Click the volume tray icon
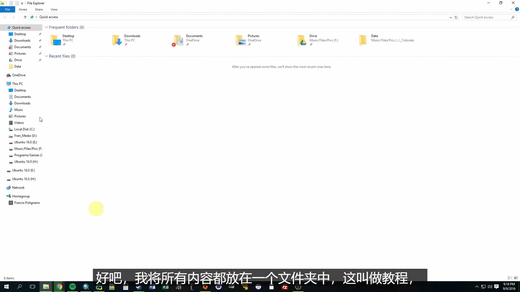 pyautogui.click(x=490, y=287)
